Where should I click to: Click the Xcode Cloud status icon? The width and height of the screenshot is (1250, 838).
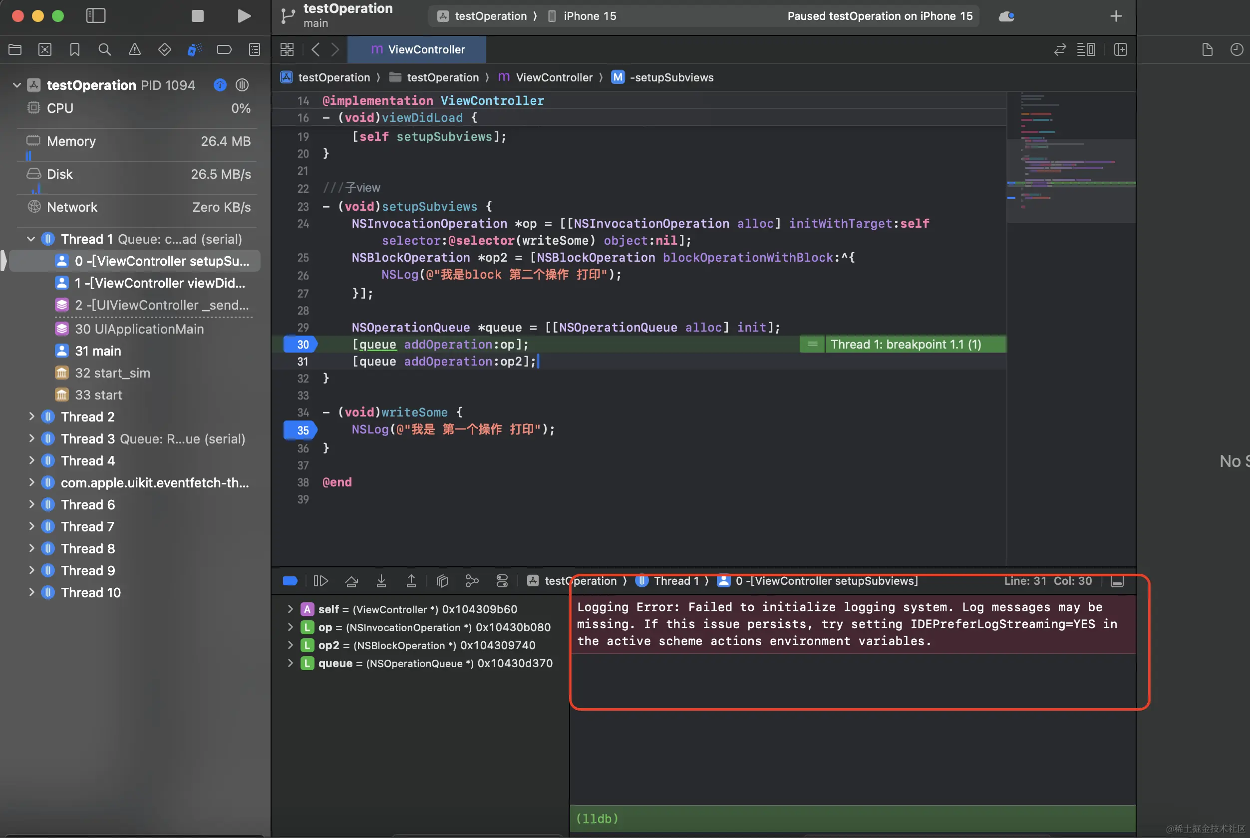(x=1006, y=16)
